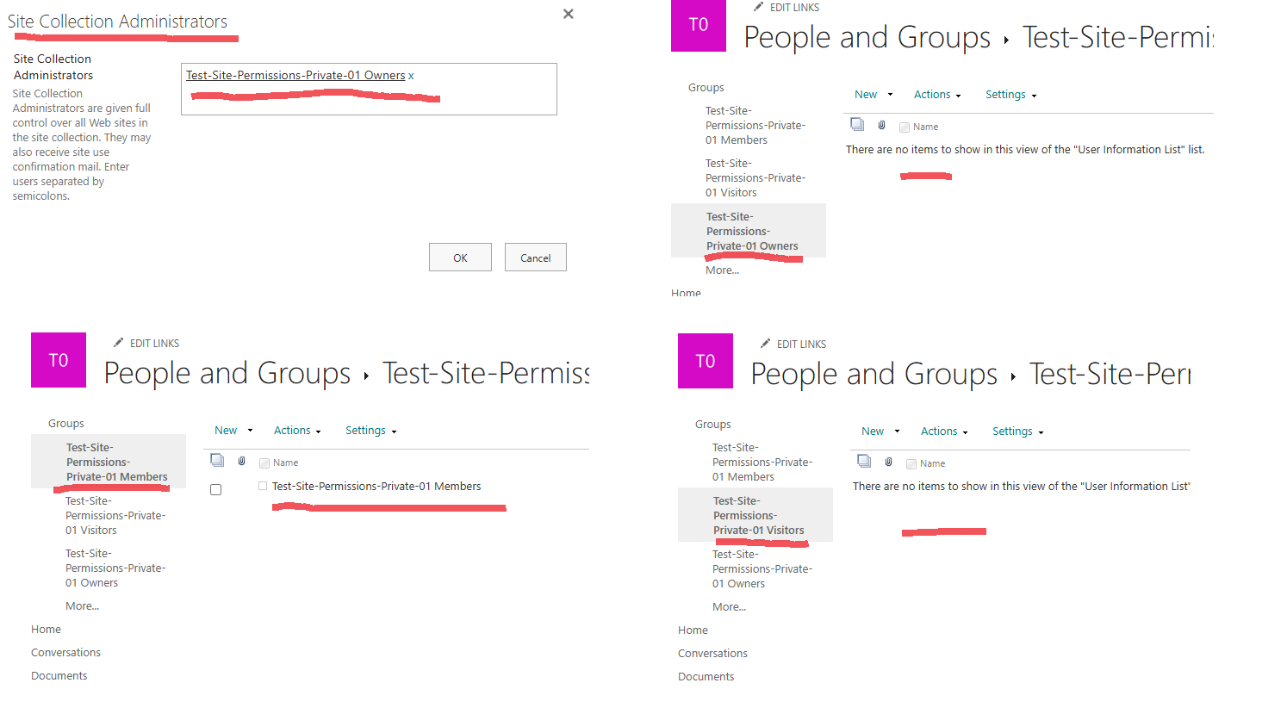
Task: Open Documents in the Members-highlighted view
Action: click(59, 675)
